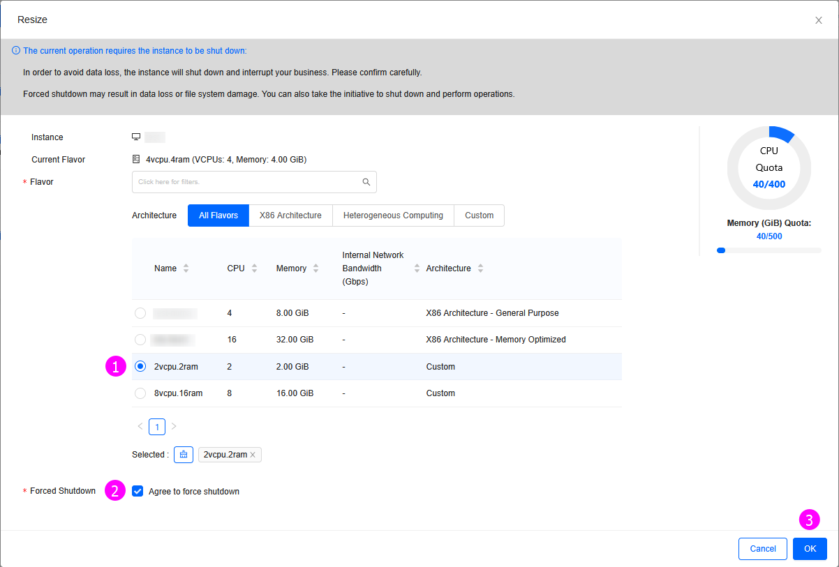Screen dimensions: 839x567
Task: Click the X86 Architecture - Memory Optimized cell
Action: coord(496,340)
